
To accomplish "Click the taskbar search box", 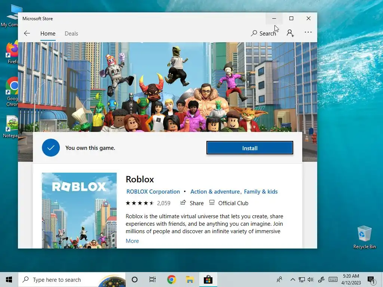I will [72, 280].
